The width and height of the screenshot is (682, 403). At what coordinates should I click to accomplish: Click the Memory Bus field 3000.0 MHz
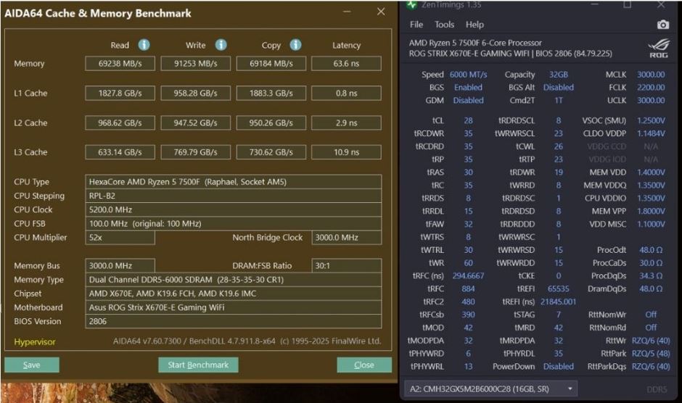point(120,265)
